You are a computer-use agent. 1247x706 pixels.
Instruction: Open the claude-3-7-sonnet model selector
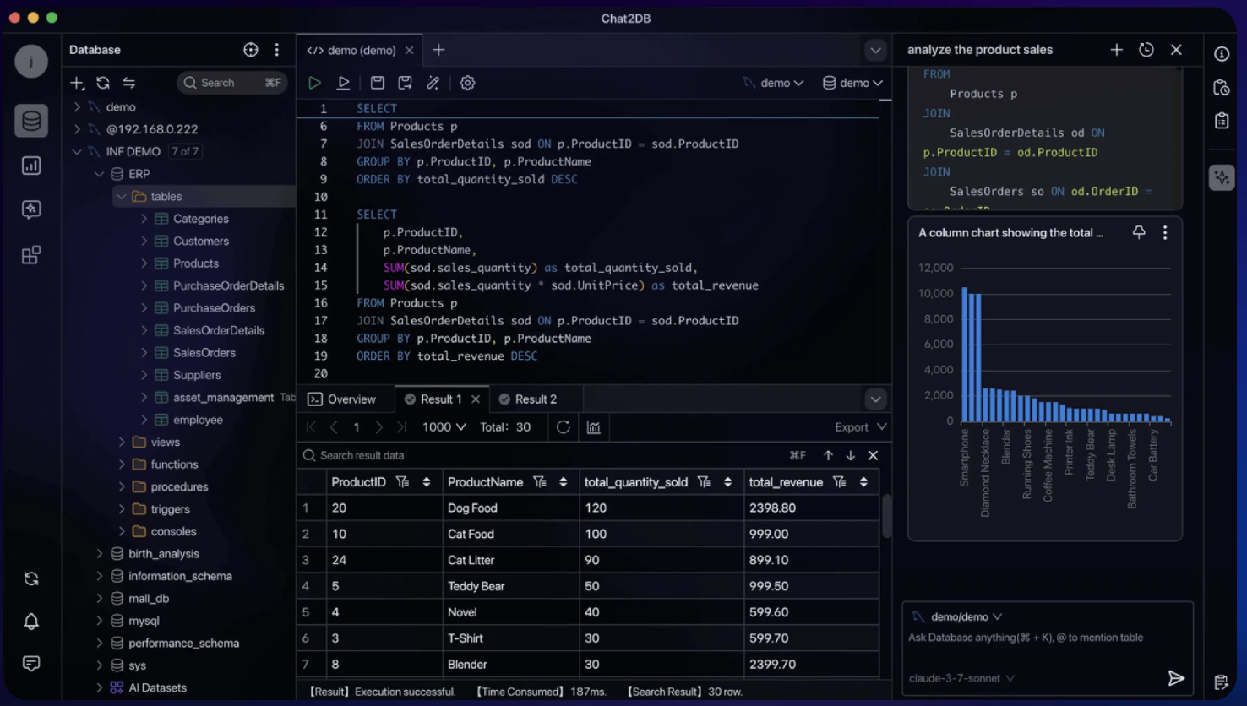click(961, 678)
